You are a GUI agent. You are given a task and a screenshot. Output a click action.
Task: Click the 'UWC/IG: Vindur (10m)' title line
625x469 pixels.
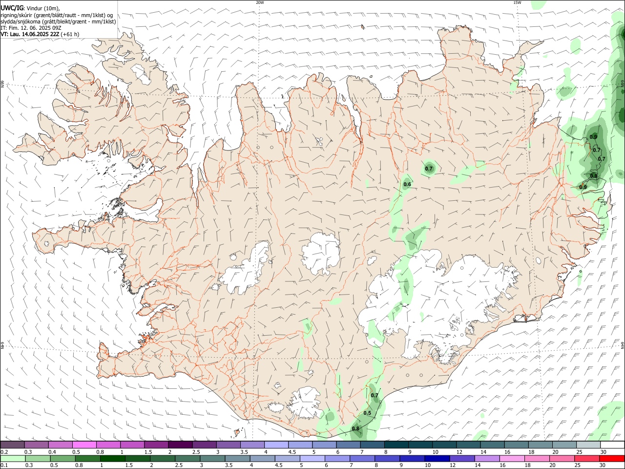click(x=30, y=7)
